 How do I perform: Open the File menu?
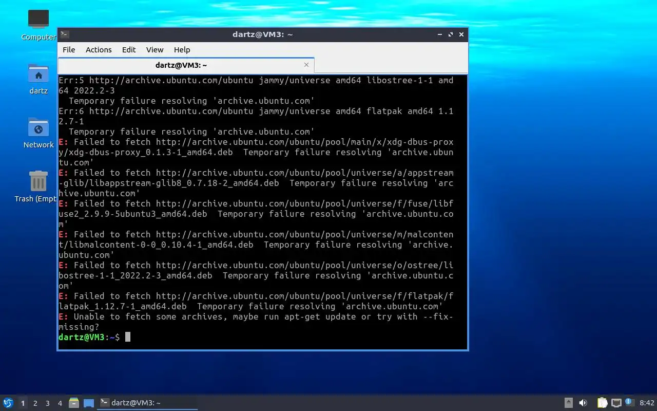pos(69,50)
